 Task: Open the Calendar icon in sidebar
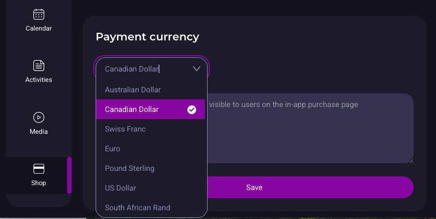[39, 14]
